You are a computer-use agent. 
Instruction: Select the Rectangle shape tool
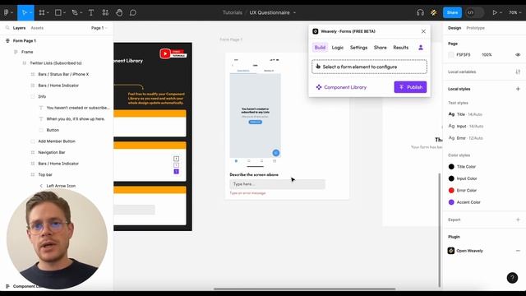58,12
